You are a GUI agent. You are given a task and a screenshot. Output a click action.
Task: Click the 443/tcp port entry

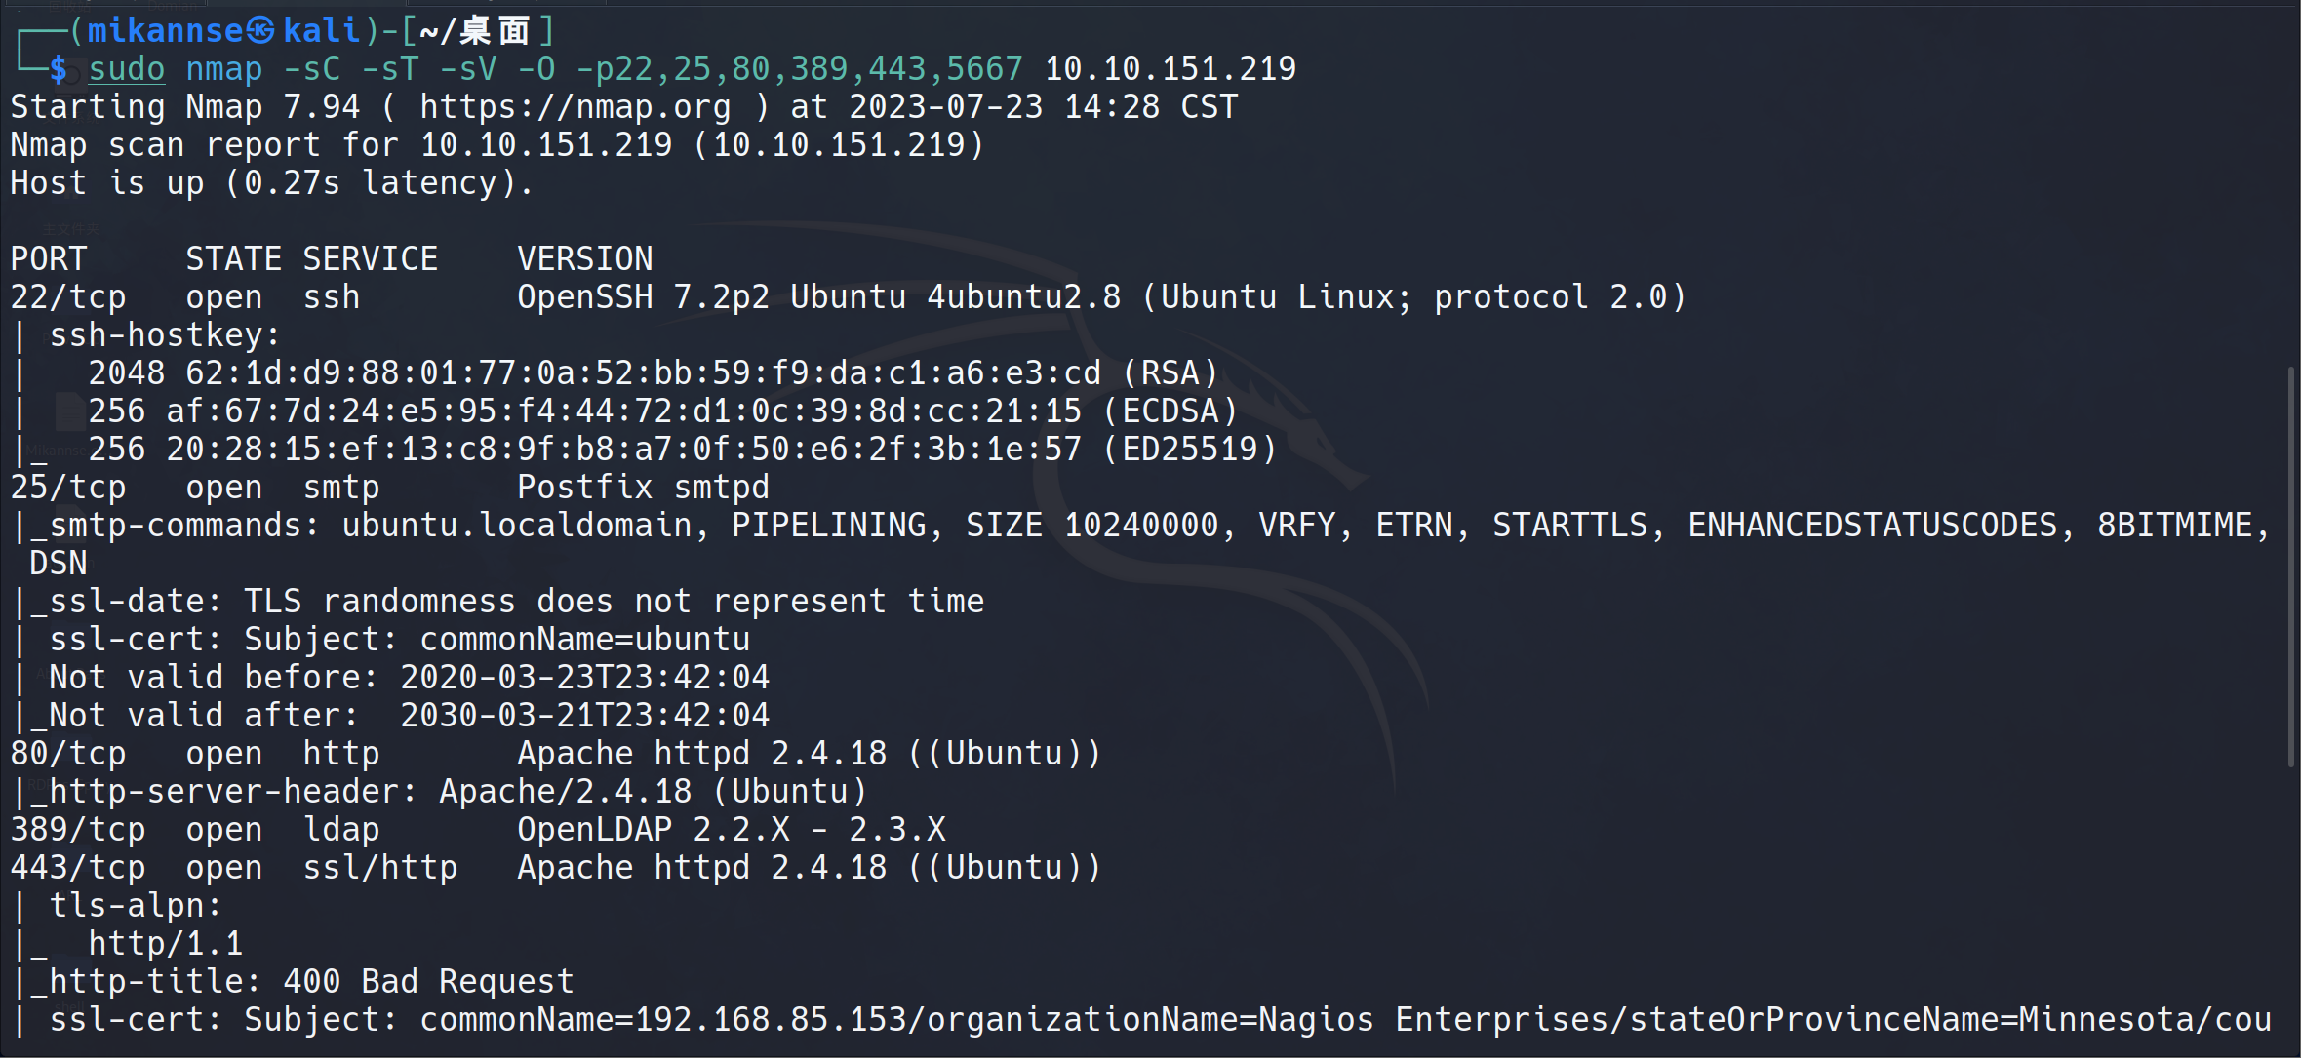click(78, 868)
